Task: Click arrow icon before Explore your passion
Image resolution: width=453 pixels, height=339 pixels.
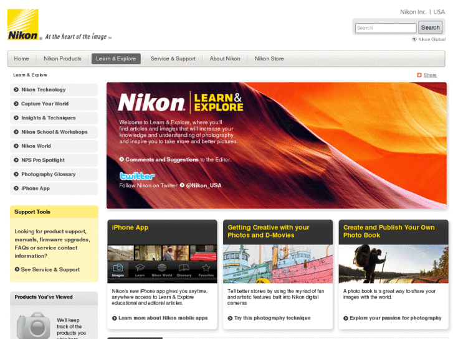Action: [x=346, y=318]
